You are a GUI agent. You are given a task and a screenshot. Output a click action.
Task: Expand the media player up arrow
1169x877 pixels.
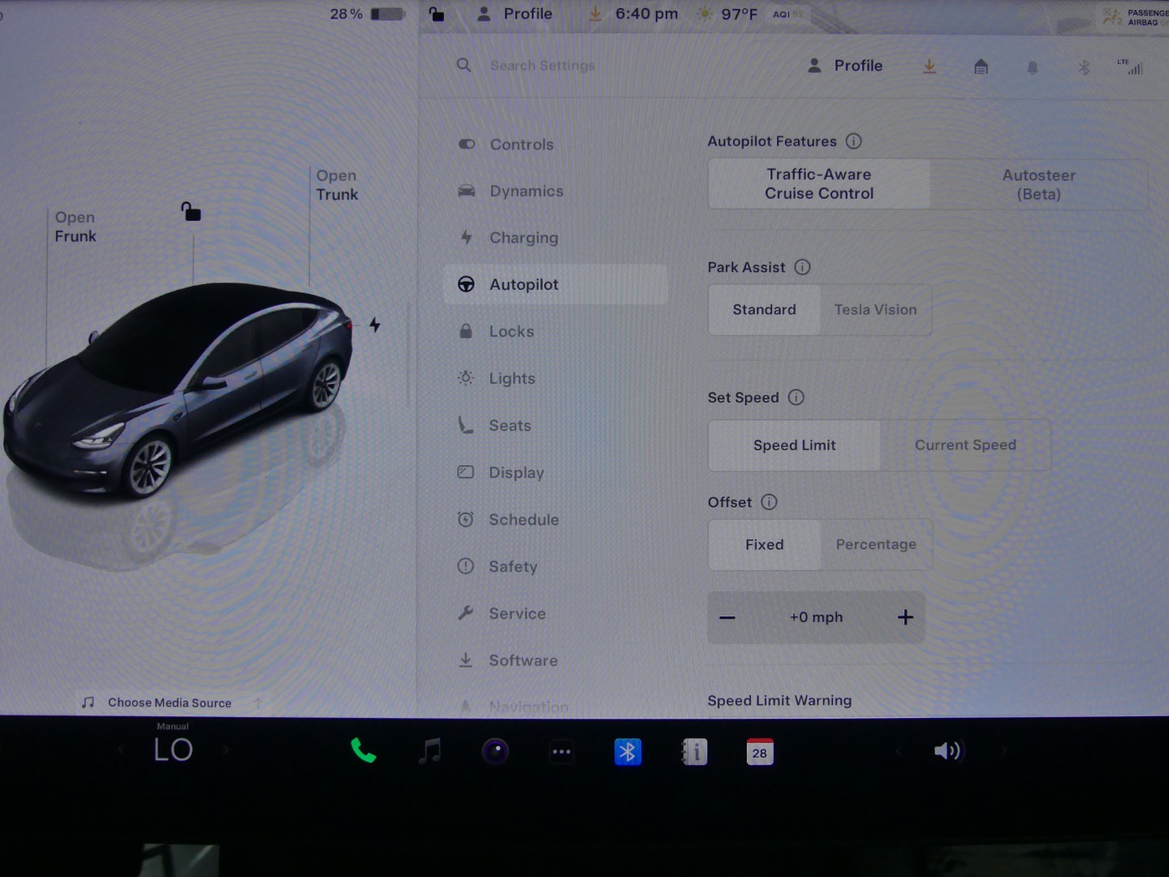[258, 702]
